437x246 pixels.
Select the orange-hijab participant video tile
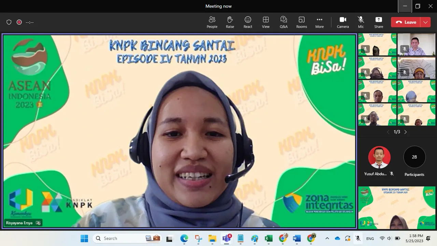417,68
